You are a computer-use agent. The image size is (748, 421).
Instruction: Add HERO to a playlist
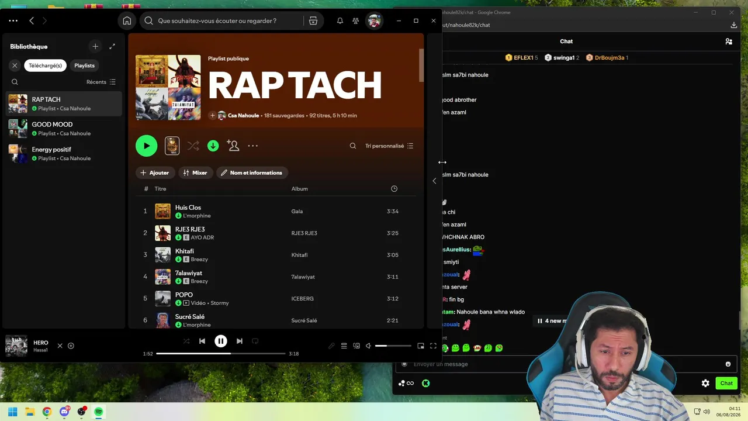click(71, 346)
